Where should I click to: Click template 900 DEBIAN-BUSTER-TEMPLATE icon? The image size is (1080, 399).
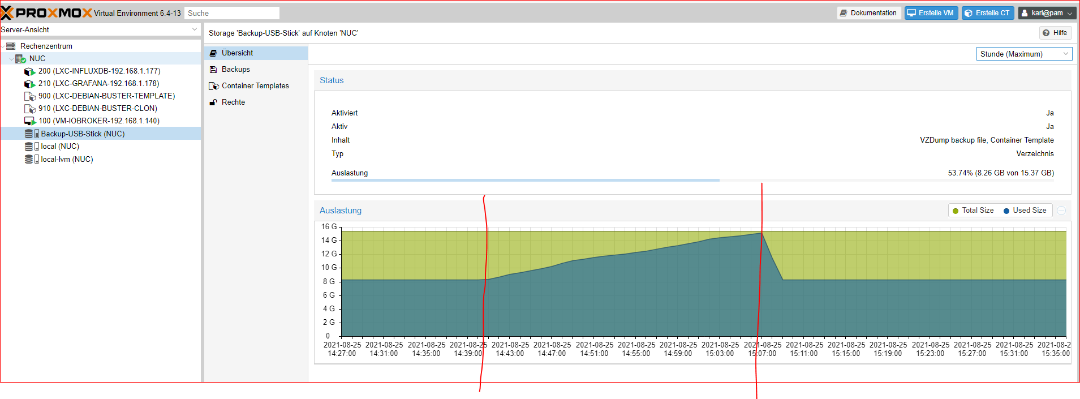pos(29,96)
